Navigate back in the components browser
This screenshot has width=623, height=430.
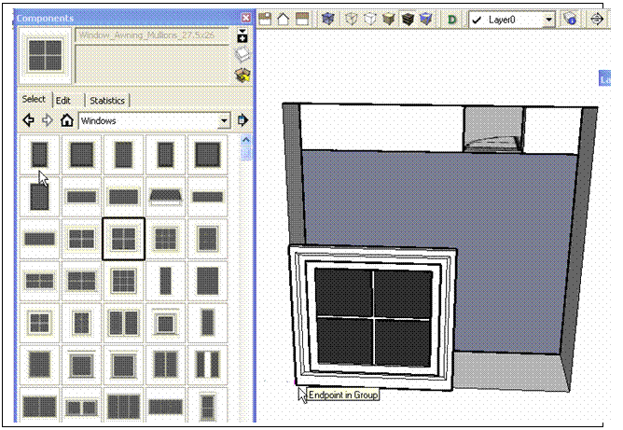click(29, 120)
